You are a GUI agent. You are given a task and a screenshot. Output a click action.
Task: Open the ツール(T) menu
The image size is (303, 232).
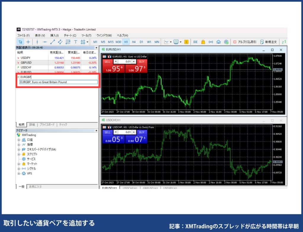[86, 36]
